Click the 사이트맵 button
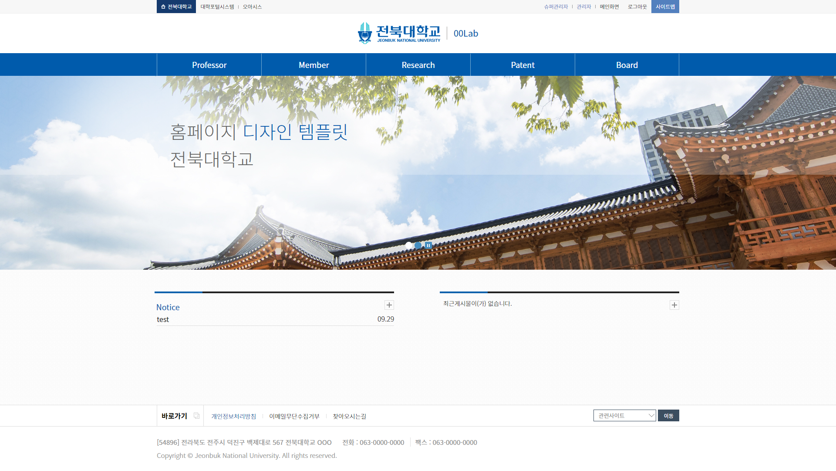The image size is (836, 471). [x=665, y=7]
